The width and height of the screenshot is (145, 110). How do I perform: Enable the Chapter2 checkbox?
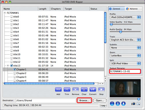click(x=14, y=73)
